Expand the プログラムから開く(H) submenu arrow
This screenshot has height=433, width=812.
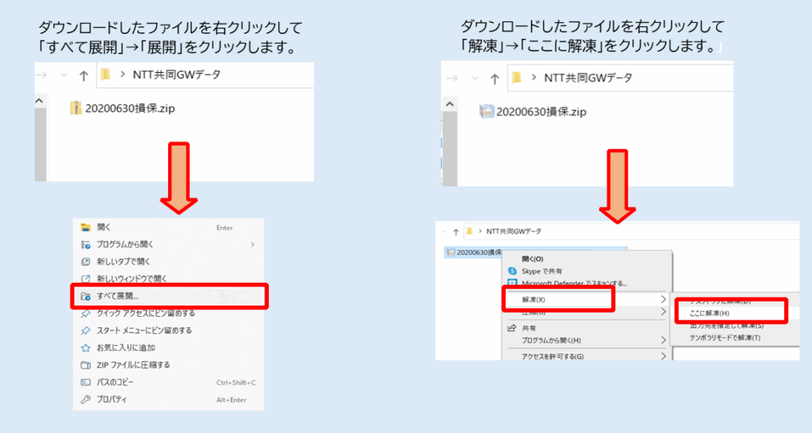pyautogui.click(x=663, y=340)
